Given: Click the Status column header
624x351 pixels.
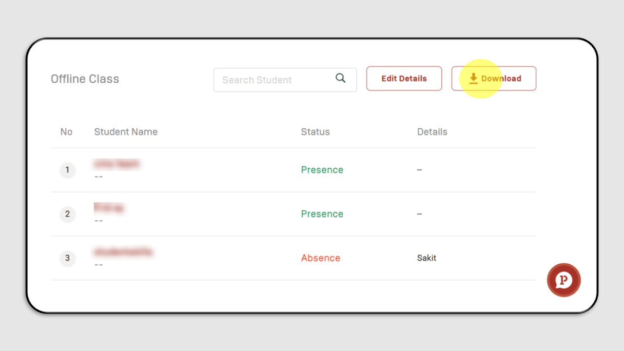Looking at the screenshot, I should [315, 132].
